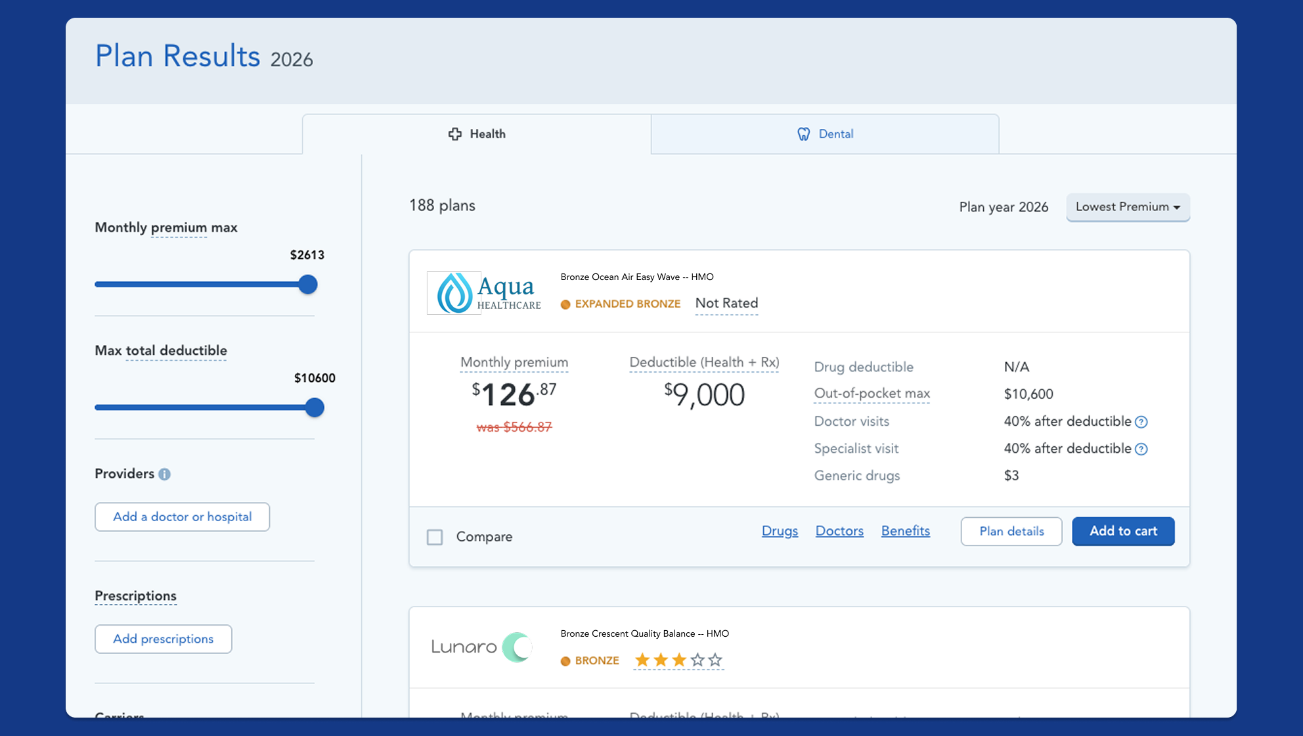The image size is (1303, 736).
Task: Click the Expanded Bronze metal-tier dot
Action: tap(566, 304)
